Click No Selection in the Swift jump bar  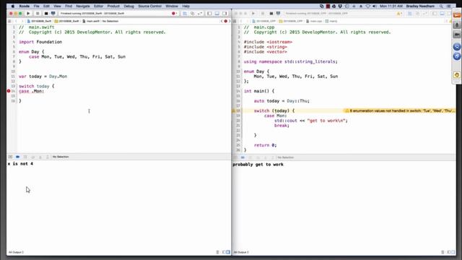click(x=110, y=21)
